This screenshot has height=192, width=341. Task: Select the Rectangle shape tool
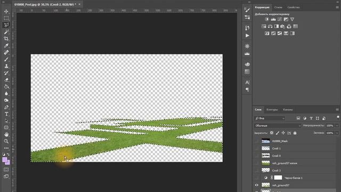(x=6, y=127)
